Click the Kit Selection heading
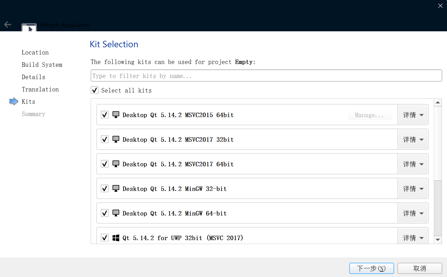The width and height of the screenshot is (447, 277). (114, 44)
